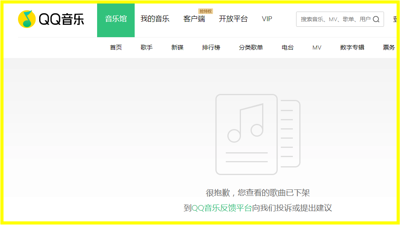Click the 很抱歉，您查看的歌曲已下架 message

coord(258,193)
